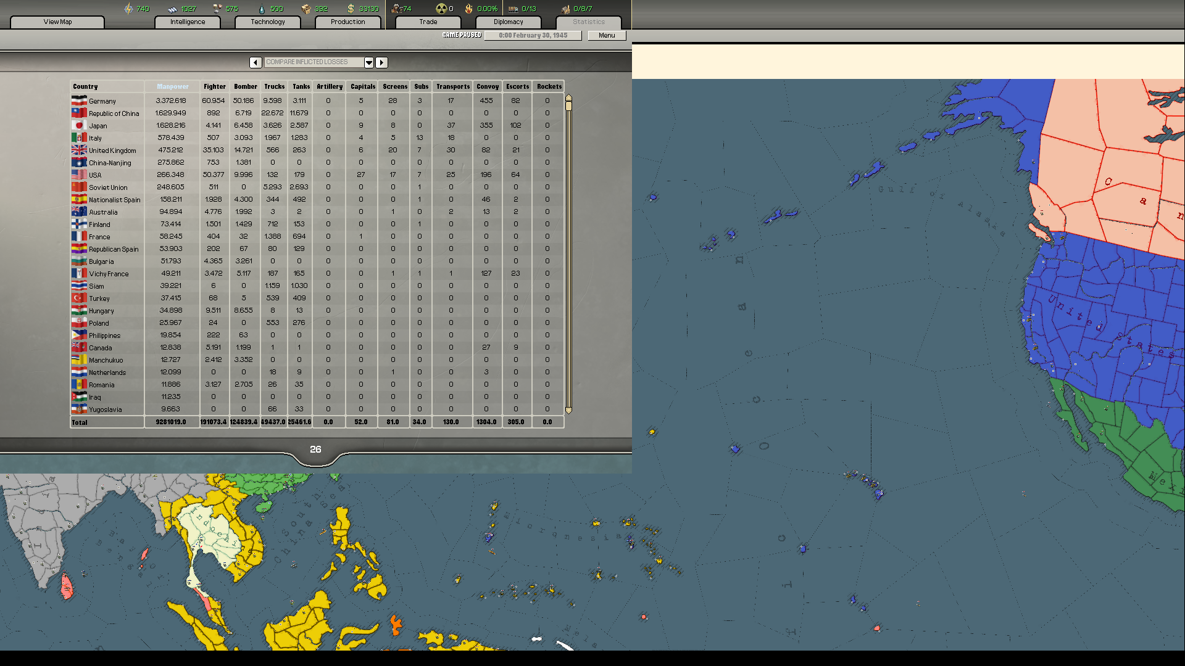Switch to the Diplomacy tab

click(x=508, y=22)
